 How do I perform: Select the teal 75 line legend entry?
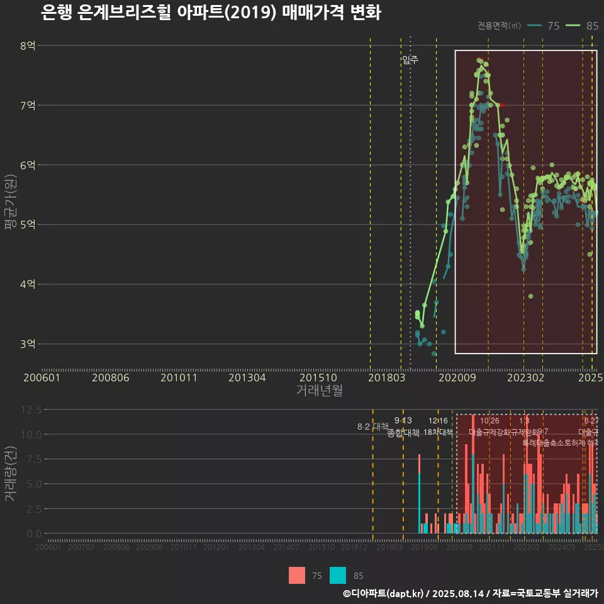(x=543, y=25)
